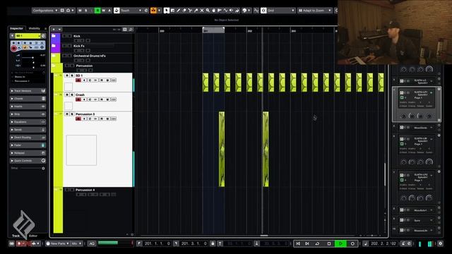Go to previous marker transport button
Image resolution: width=452 pixels, height=254 pixels.
tap(298, 243)
